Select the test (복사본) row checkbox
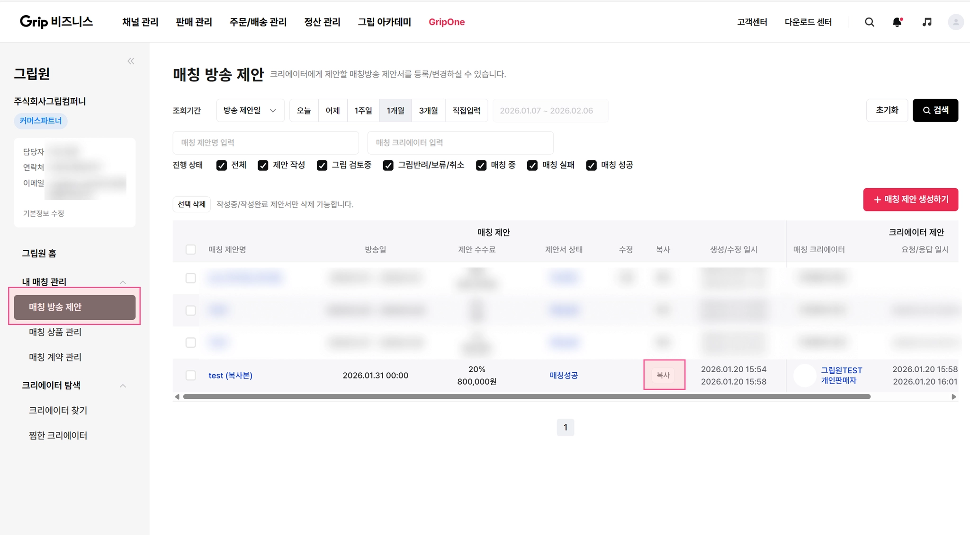 tap(190, 375)
